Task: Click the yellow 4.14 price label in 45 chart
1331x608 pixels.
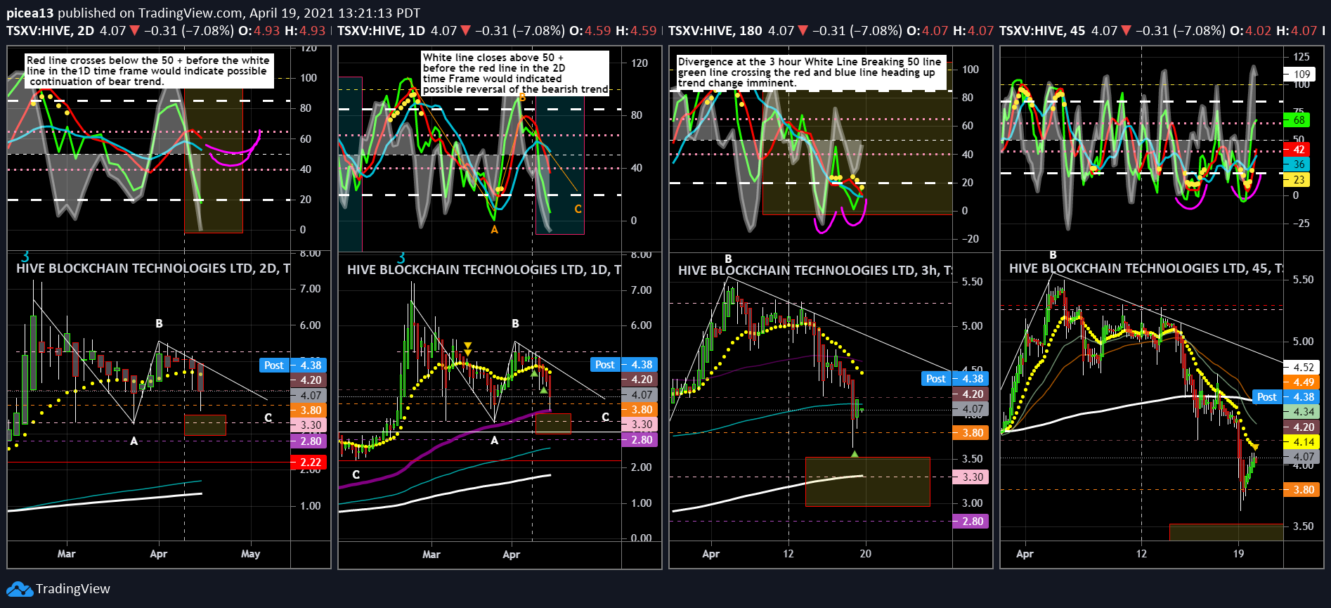Action: tap(1302, 442)
